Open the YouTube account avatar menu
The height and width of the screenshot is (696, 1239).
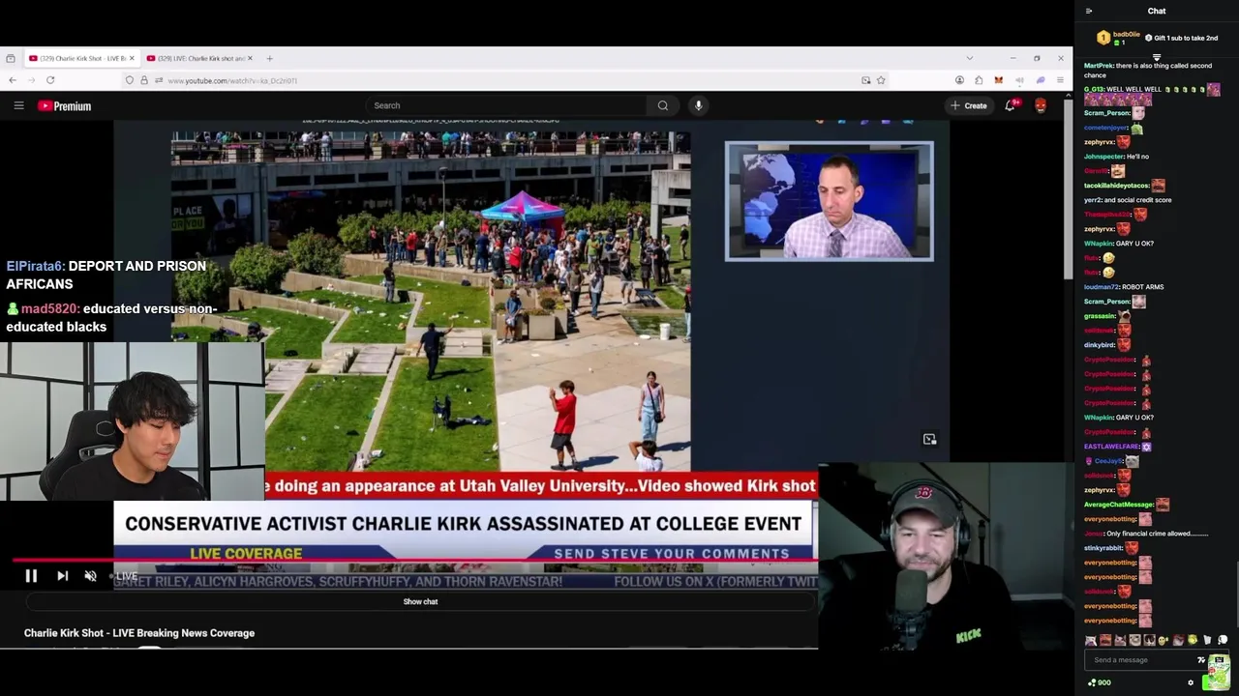coord(1041,105)
